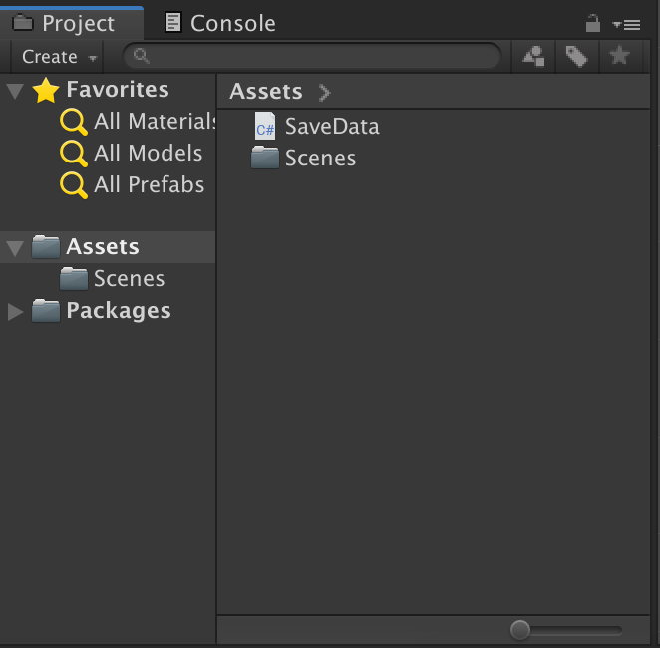Select the Project tab
This screenshot has height=648, width=660.
coord(72,23)
